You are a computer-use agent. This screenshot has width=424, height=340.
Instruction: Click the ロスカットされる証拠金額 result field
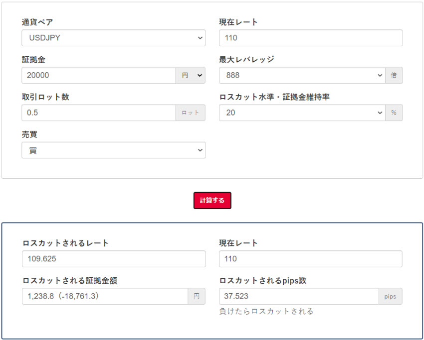click(x=104, y=296)
